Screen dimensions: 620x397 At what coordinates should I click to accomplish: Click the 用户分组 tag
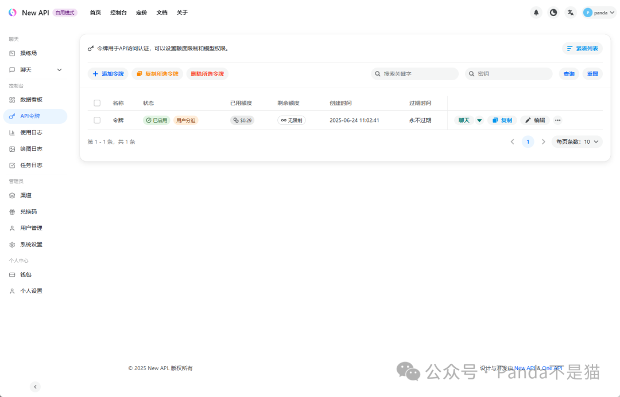186,120
